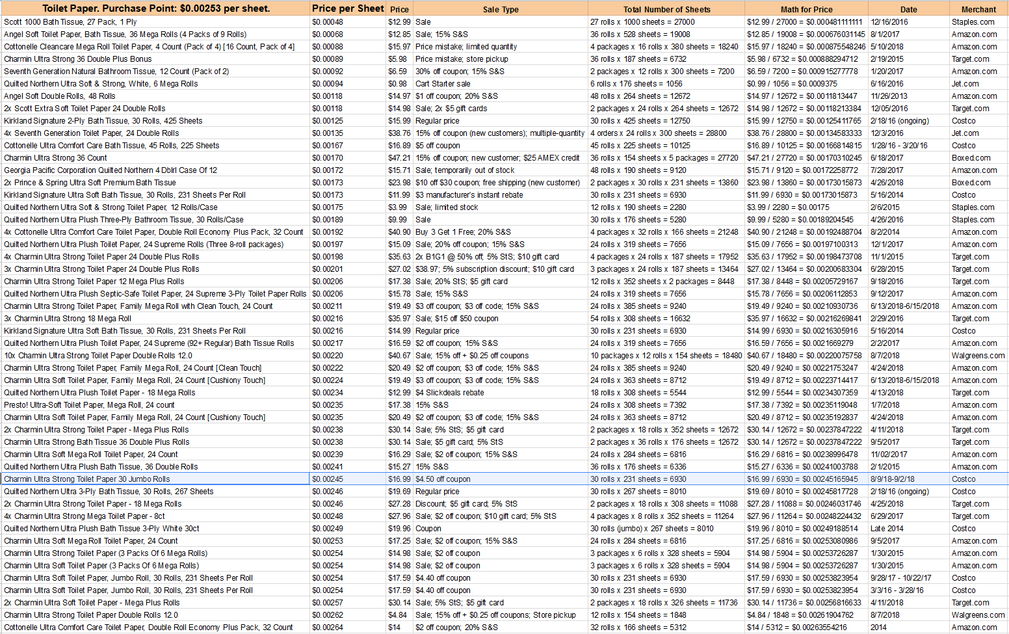
Task: Click the 'Price per Sheet' column header
Action: [348, 8]
